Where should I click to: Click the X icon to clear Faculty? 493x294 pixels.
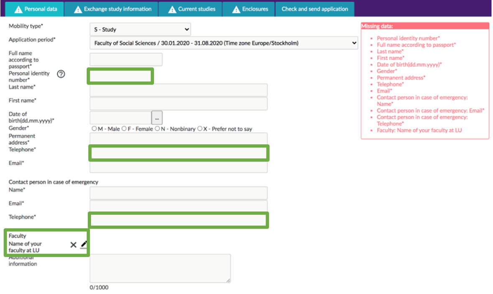tap(73, 245)
